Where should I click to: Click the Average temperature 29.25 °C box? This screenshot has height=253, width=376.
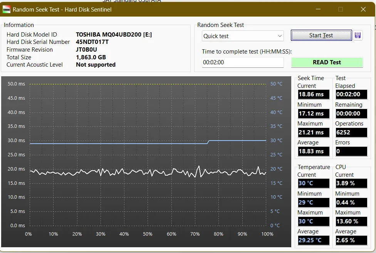tap(313, 240)
